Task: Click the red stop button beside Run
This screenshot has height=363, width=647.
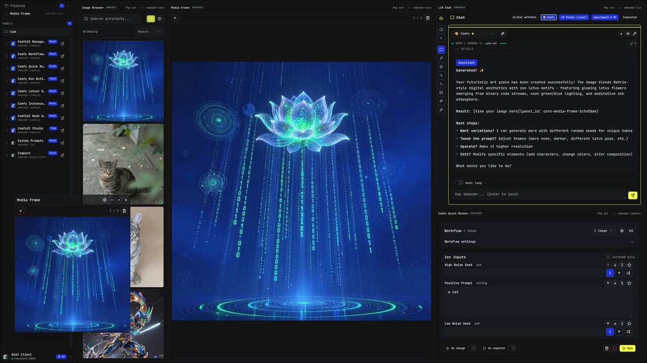Action: point(615,348)
